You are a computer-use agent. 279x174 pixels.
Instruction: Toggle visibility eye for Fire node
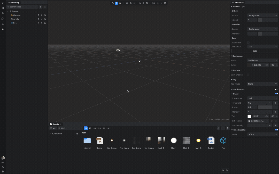coord(42,23)
